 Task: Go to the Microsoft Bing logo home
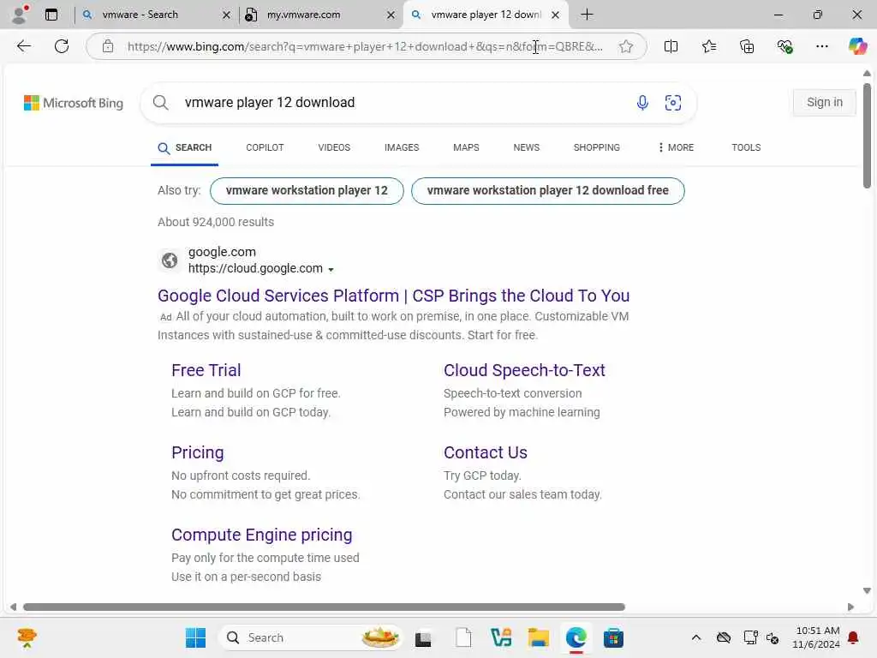point(74,103)
